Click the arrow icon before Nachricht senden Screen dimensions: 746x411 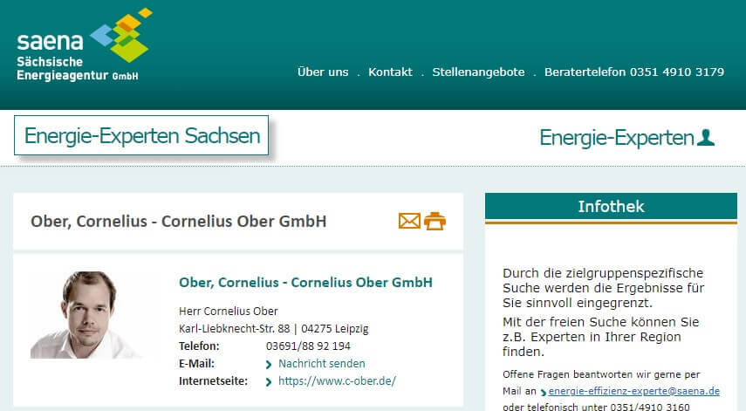tap(269, 365)
